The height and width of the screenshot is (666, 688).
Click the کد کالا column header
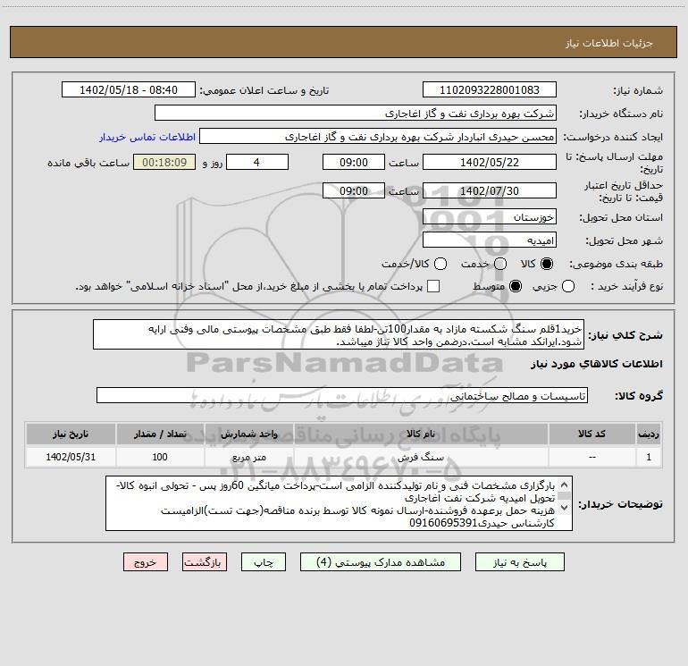point(592,434)
